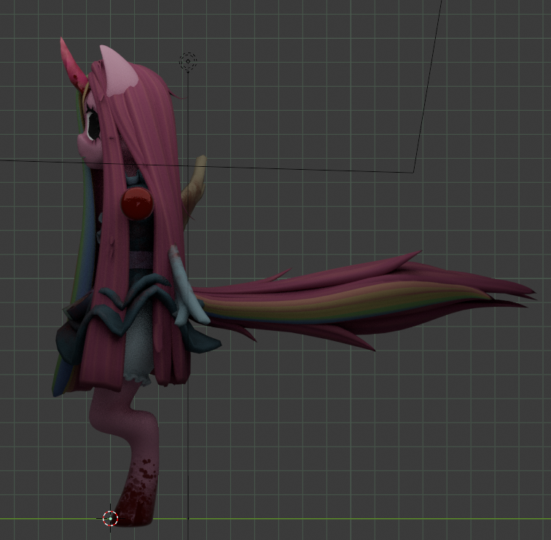The height and width of the screenshot is (540, 551).
Task: Click the pony's light pink ear
Action: tap(118, 71)
